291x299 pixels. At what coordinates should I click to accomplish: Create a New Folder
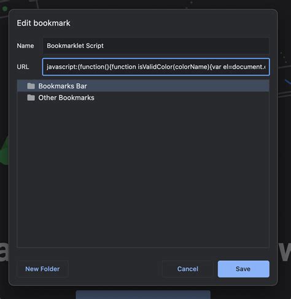pos(42,269)
